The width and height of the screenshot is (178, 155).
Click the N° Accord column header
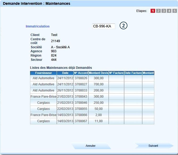pos(81,73)
